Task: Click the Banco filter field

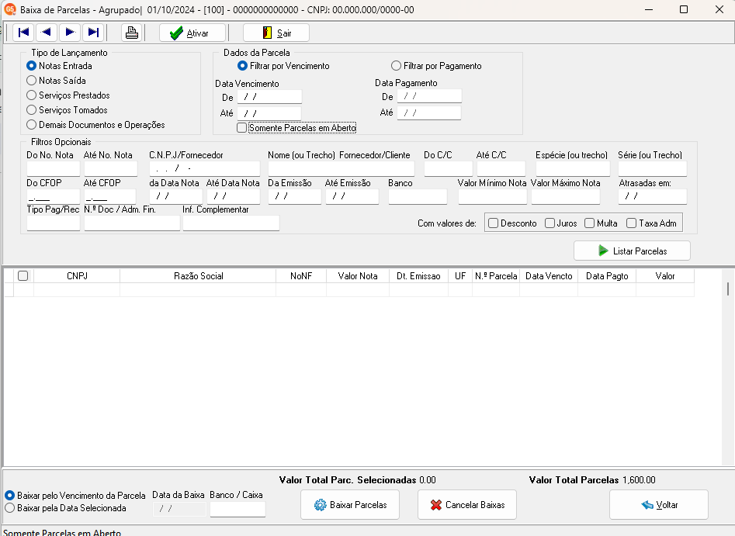Action: (418, 196)
